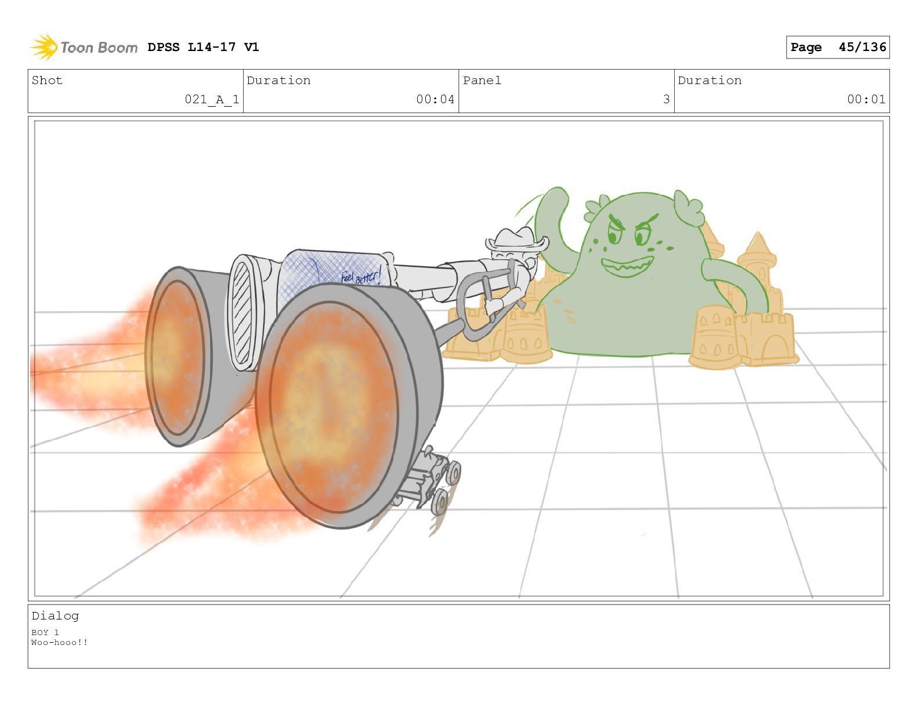Click the shot Duration value 00:04

tap(435, 99)
